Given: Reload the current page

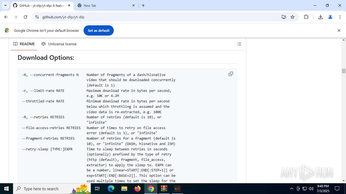Looking at the screenshot, I should (x=25, y=17).
